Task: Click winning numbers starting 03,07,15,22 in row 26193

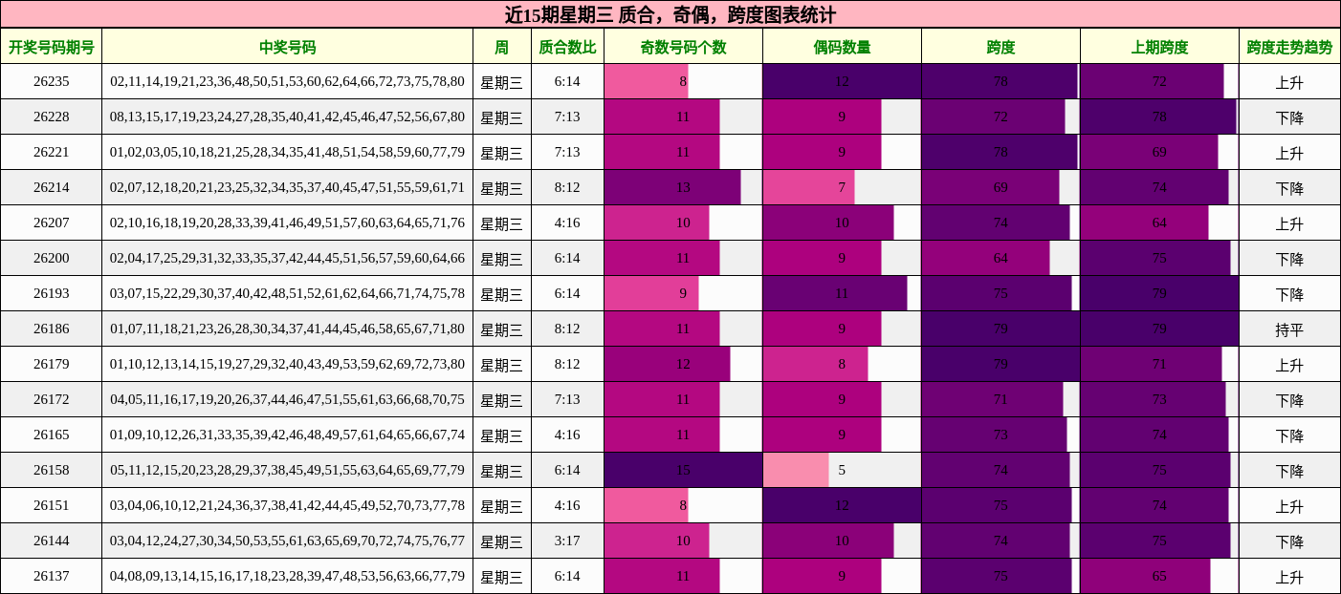Action: click(288, 293)
